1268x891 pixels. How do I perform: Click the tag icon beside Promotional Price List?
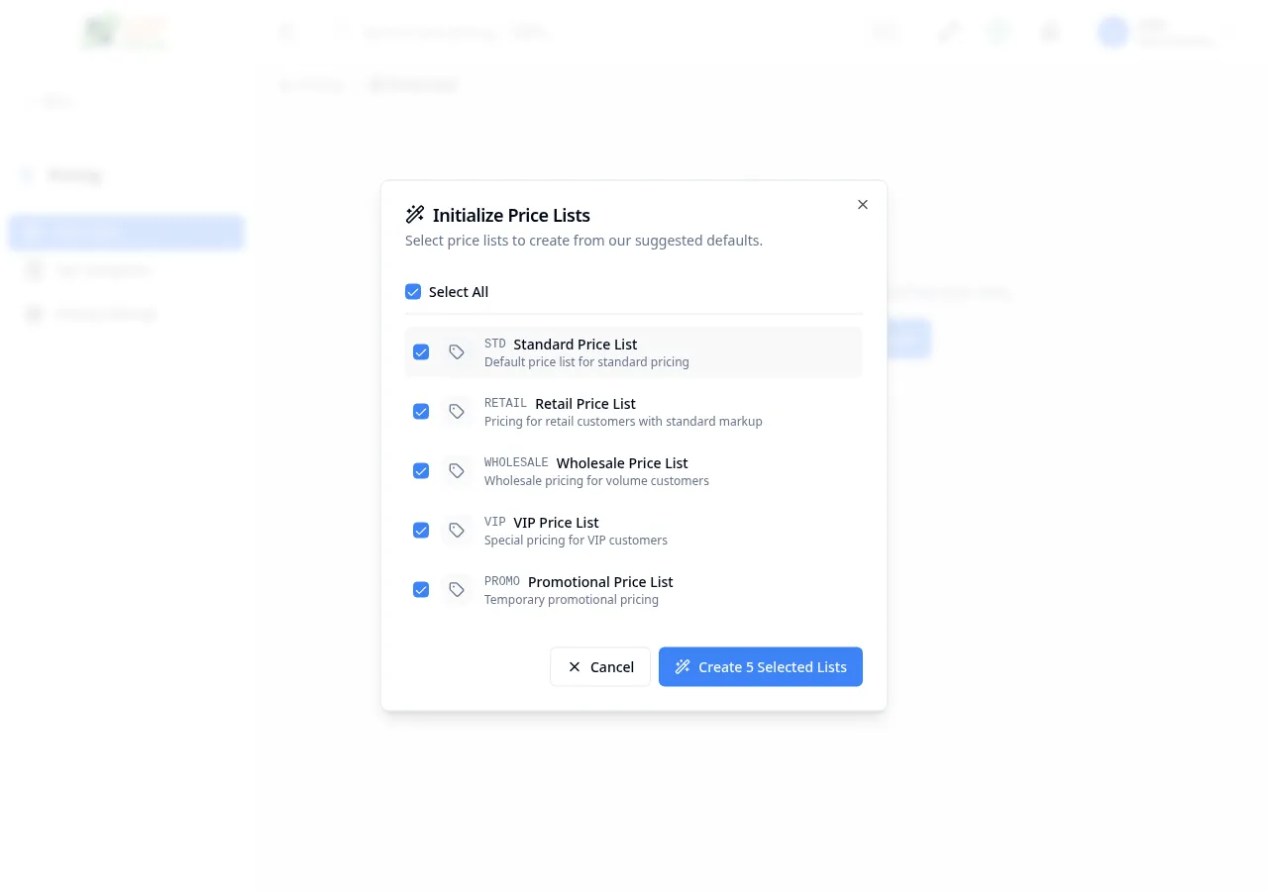click(x=457, y=590)
